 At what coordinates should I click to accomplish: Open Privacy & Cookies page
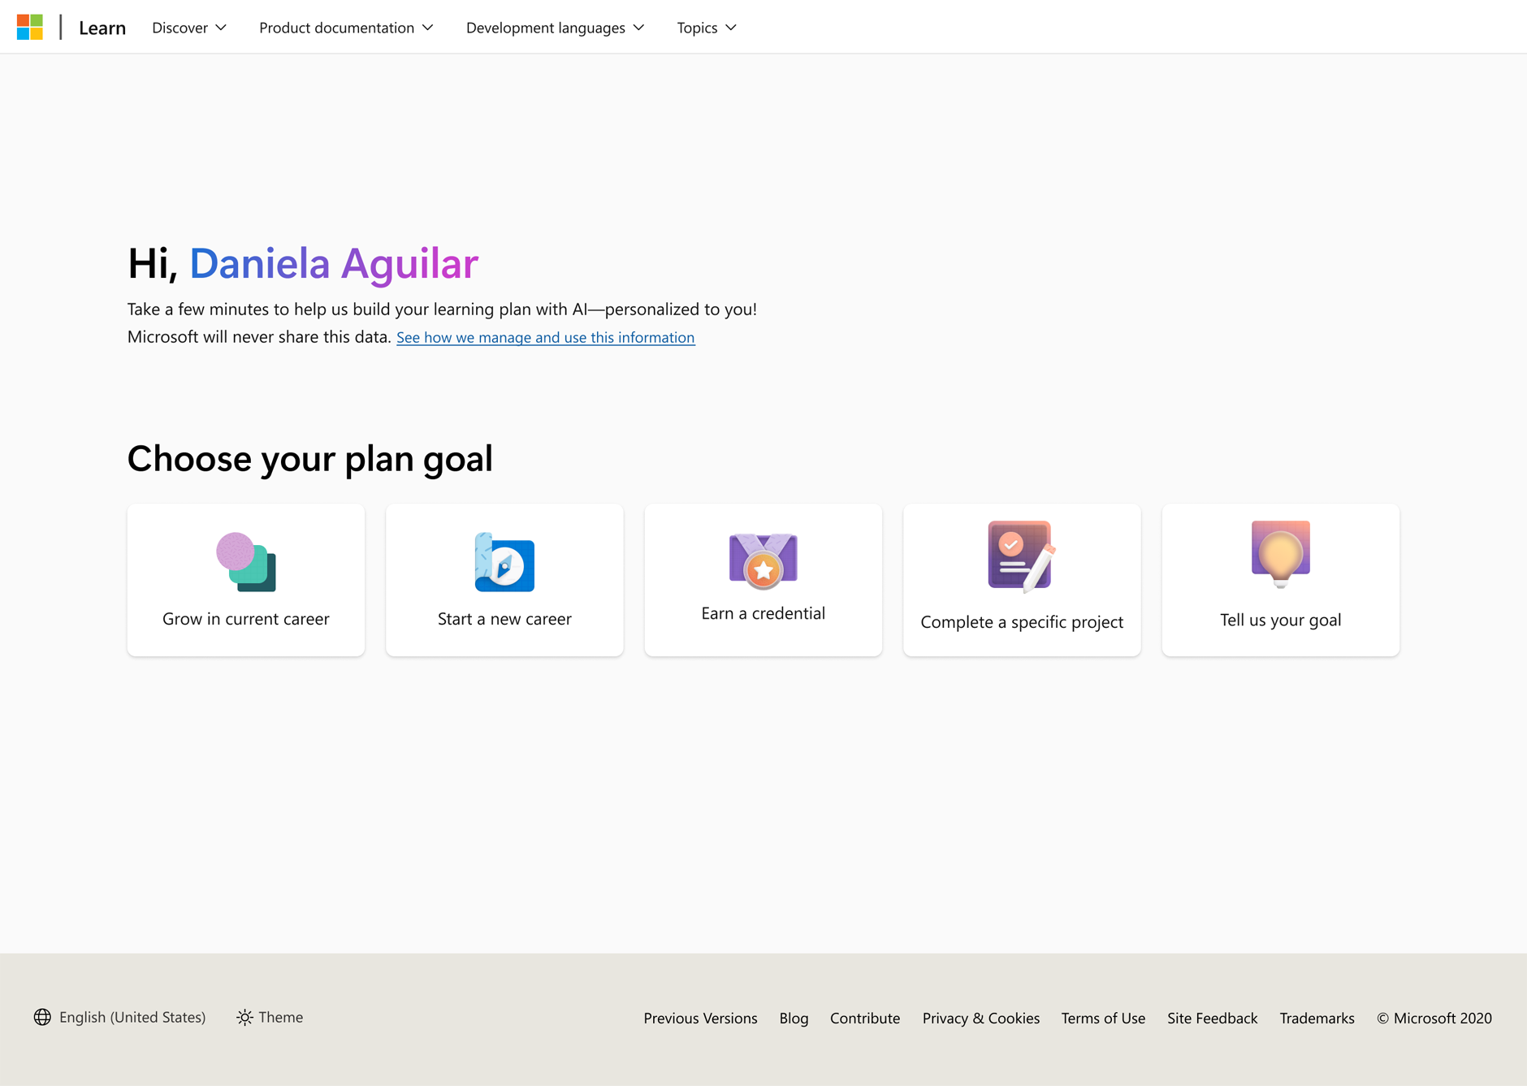pyautogui.click(x=981, y=1018)
